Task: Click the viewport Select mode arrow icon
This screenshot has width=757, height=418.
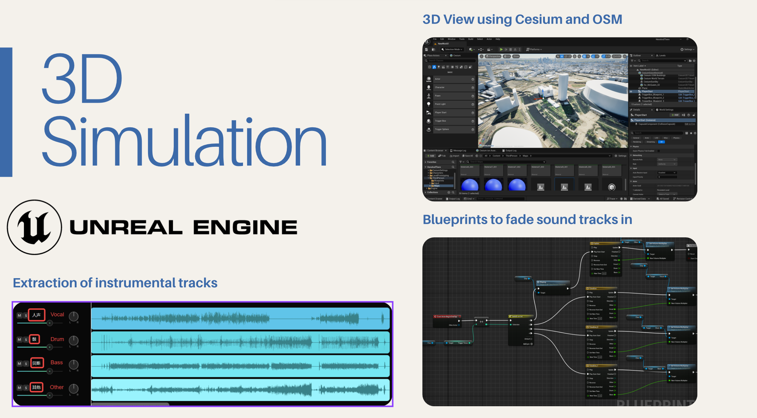Action: click(557, 56)
